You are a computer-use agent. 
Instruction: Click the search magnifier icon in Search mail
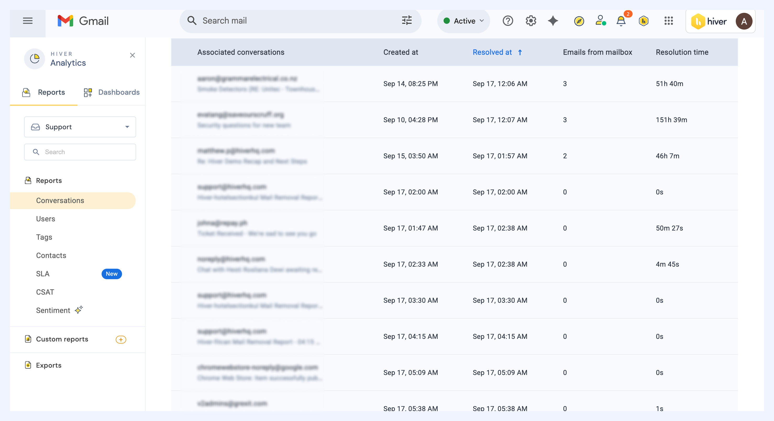[x=192, y=20]
